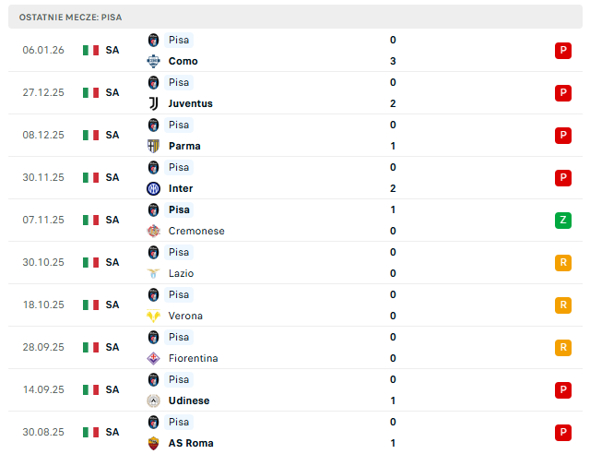Click Italian flag on 06.01.26 row
Viewport: 590px width, 454px height.
pyautogui.click(x=90, y=50)
